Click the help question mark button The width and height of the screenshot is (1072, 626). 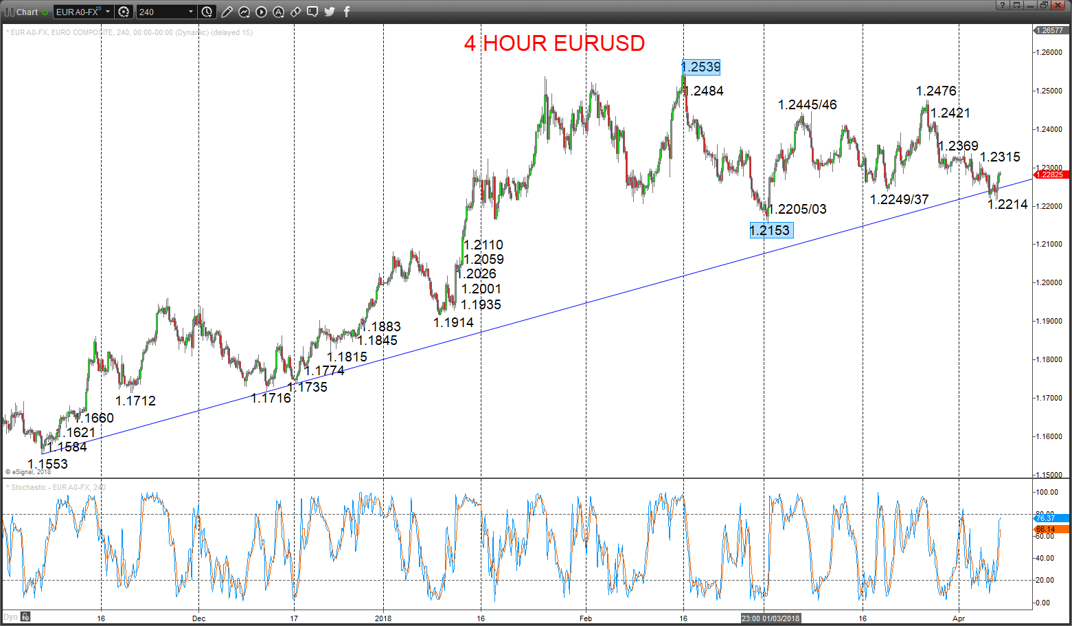click(x=1003, y=5)
